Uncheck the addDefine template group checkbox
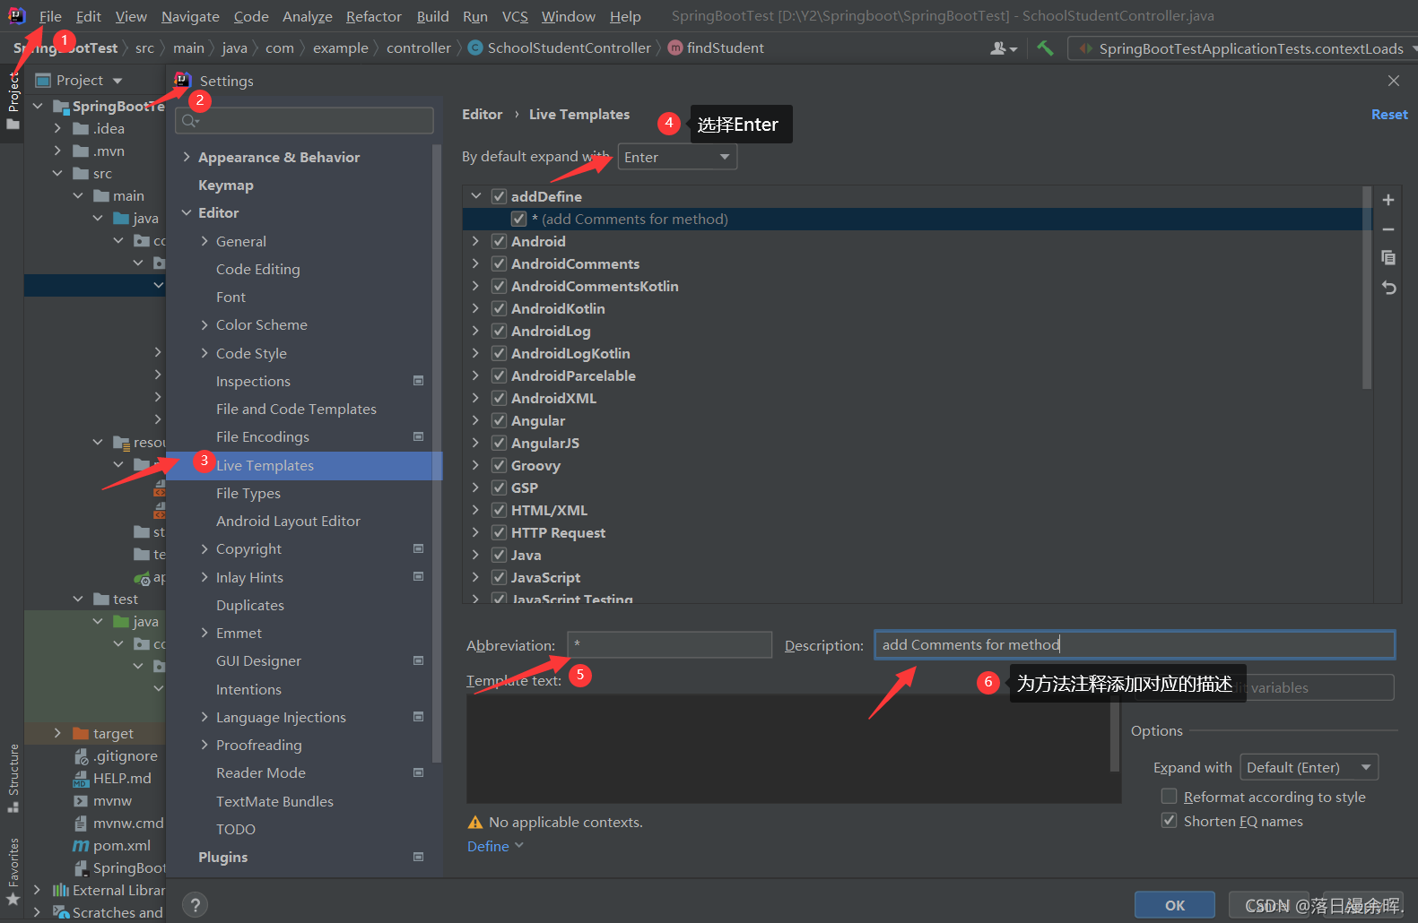The image size is (1418, 923). (500, 196)
